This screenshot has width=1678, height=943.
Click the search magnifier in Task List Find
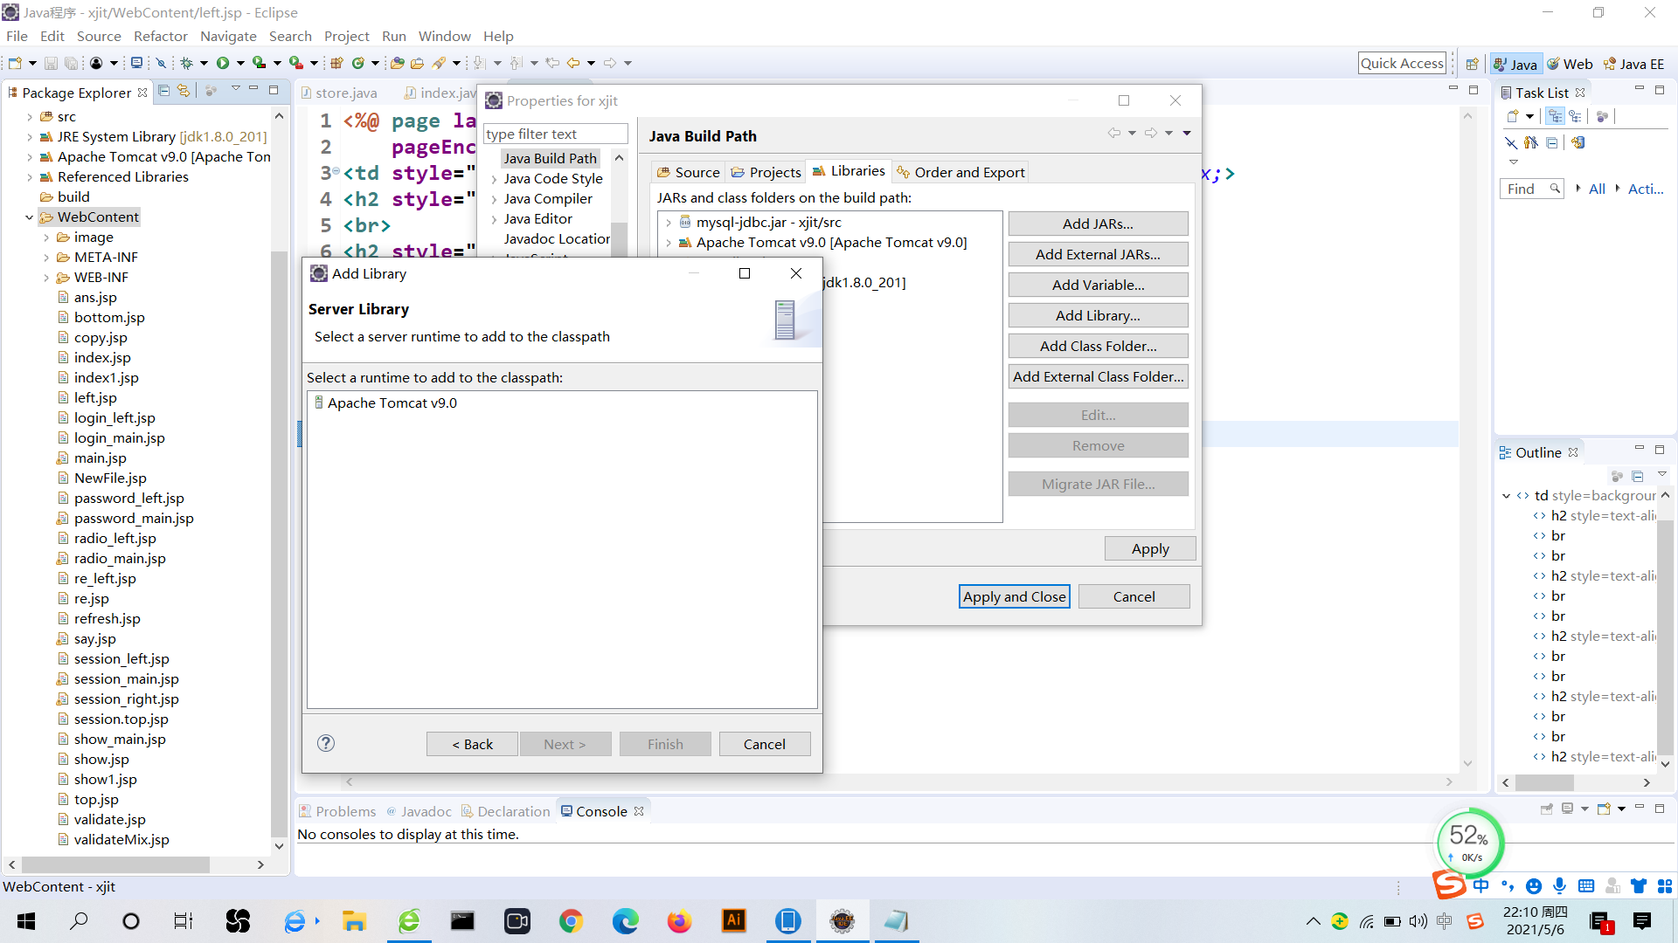tap(1555, 189)
